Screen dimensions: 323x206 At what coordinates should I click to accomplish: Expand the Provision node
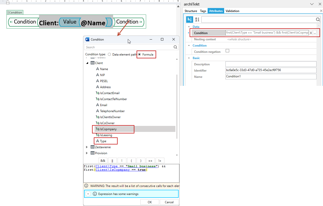87,153
